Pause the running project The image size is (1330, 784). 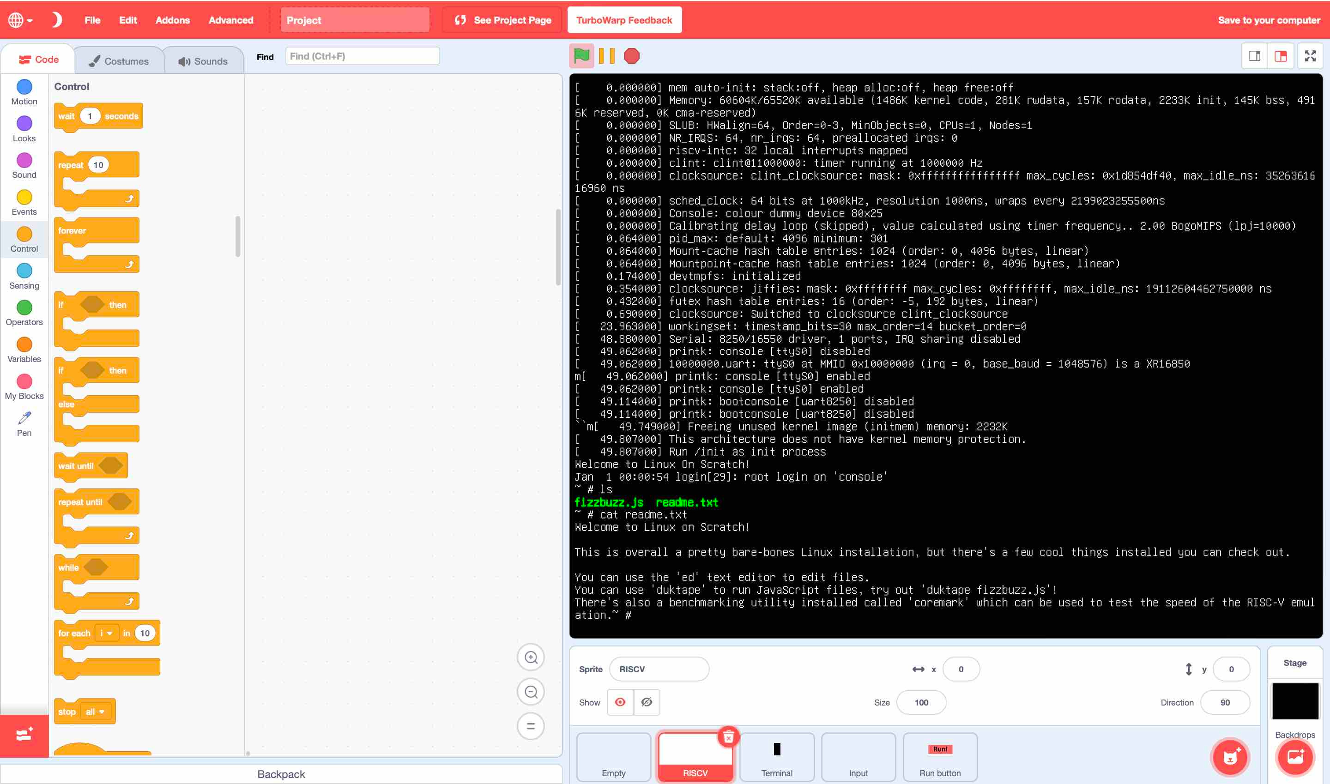607,56
